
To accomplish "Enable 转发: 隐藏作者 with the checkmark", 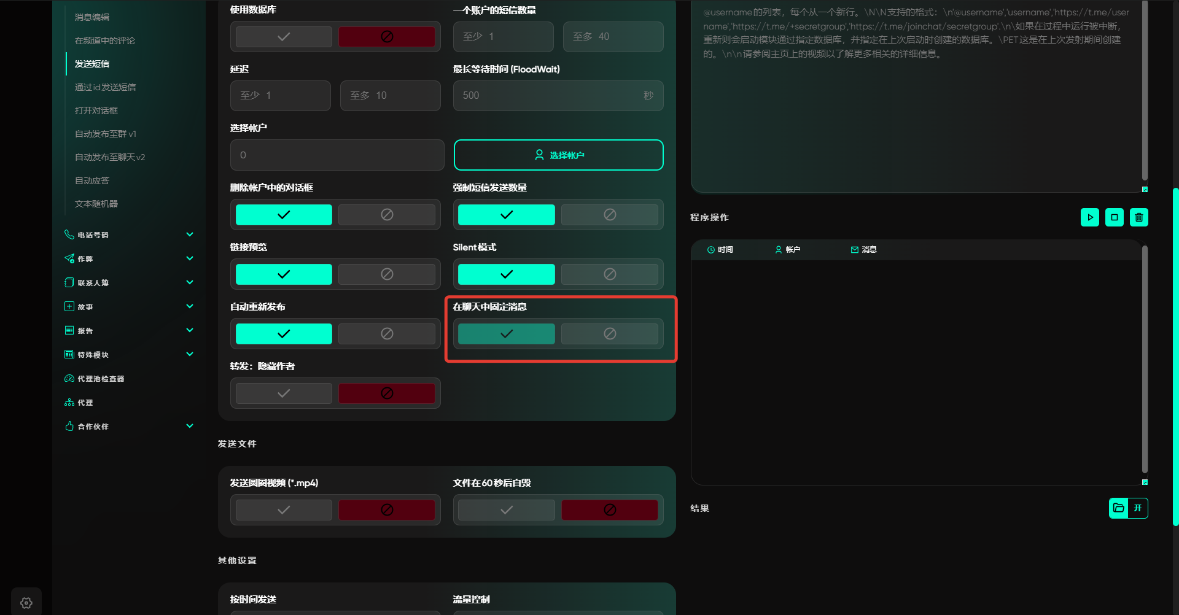I will coord(284,393).
